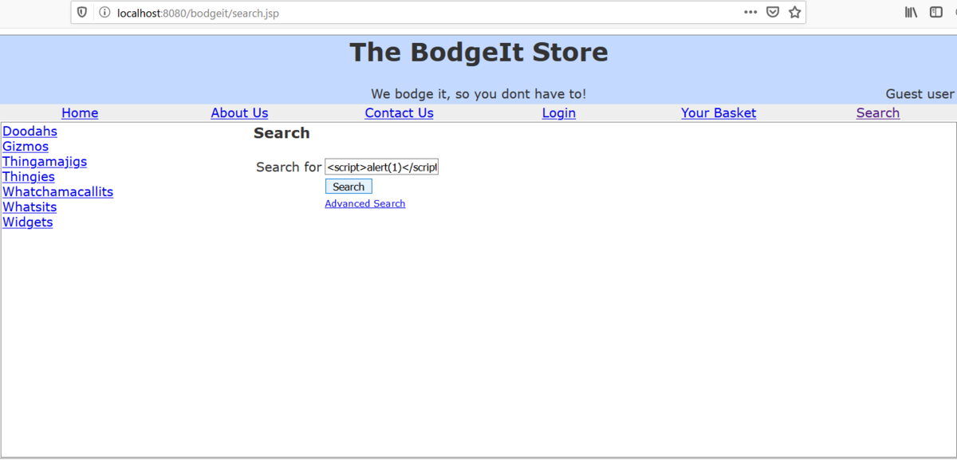Open site information icon in address bar
This screenshot has width=957, height=460.
(104, 13)
